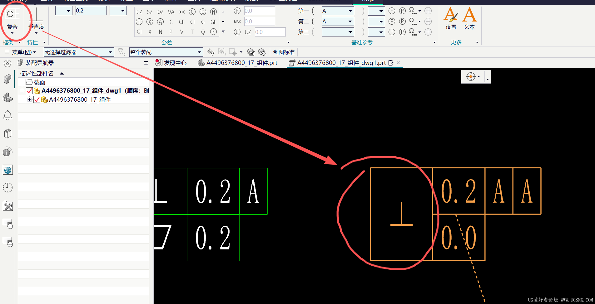Image resolution: width=595 pixels, height=304 pixels.
Task: Click the UZ value input field
Action: [270, 32]
